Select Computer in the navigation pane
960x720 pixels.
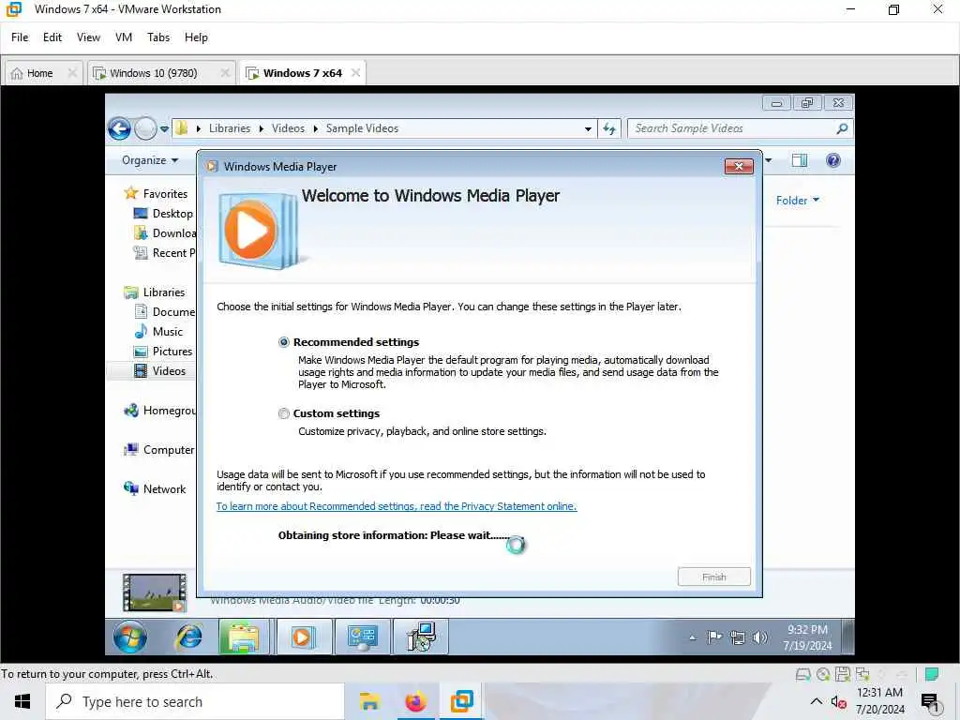tap(158, 449)
